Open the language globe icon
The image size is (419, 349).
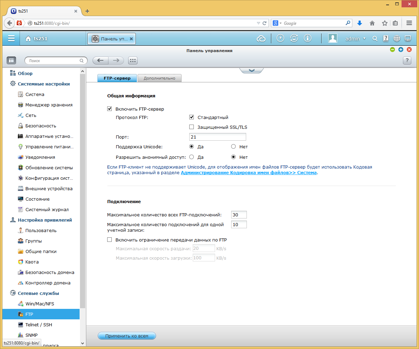point(397,38)
